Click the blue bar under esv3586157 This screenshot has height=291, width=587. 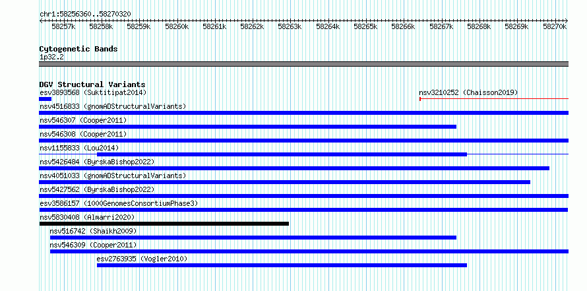[303, 210]
